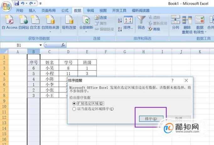
Task: Click 分列 text to columns icon
Action: (175, 23)
